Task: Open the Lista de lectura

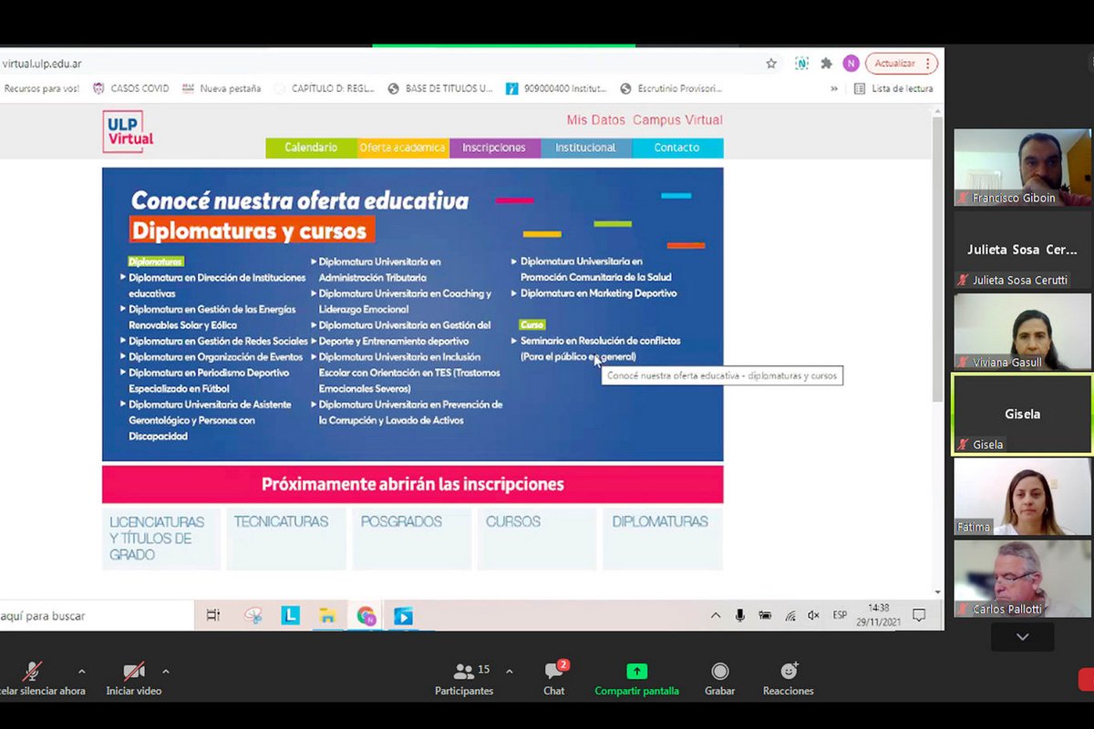Action: pos(893,88)
